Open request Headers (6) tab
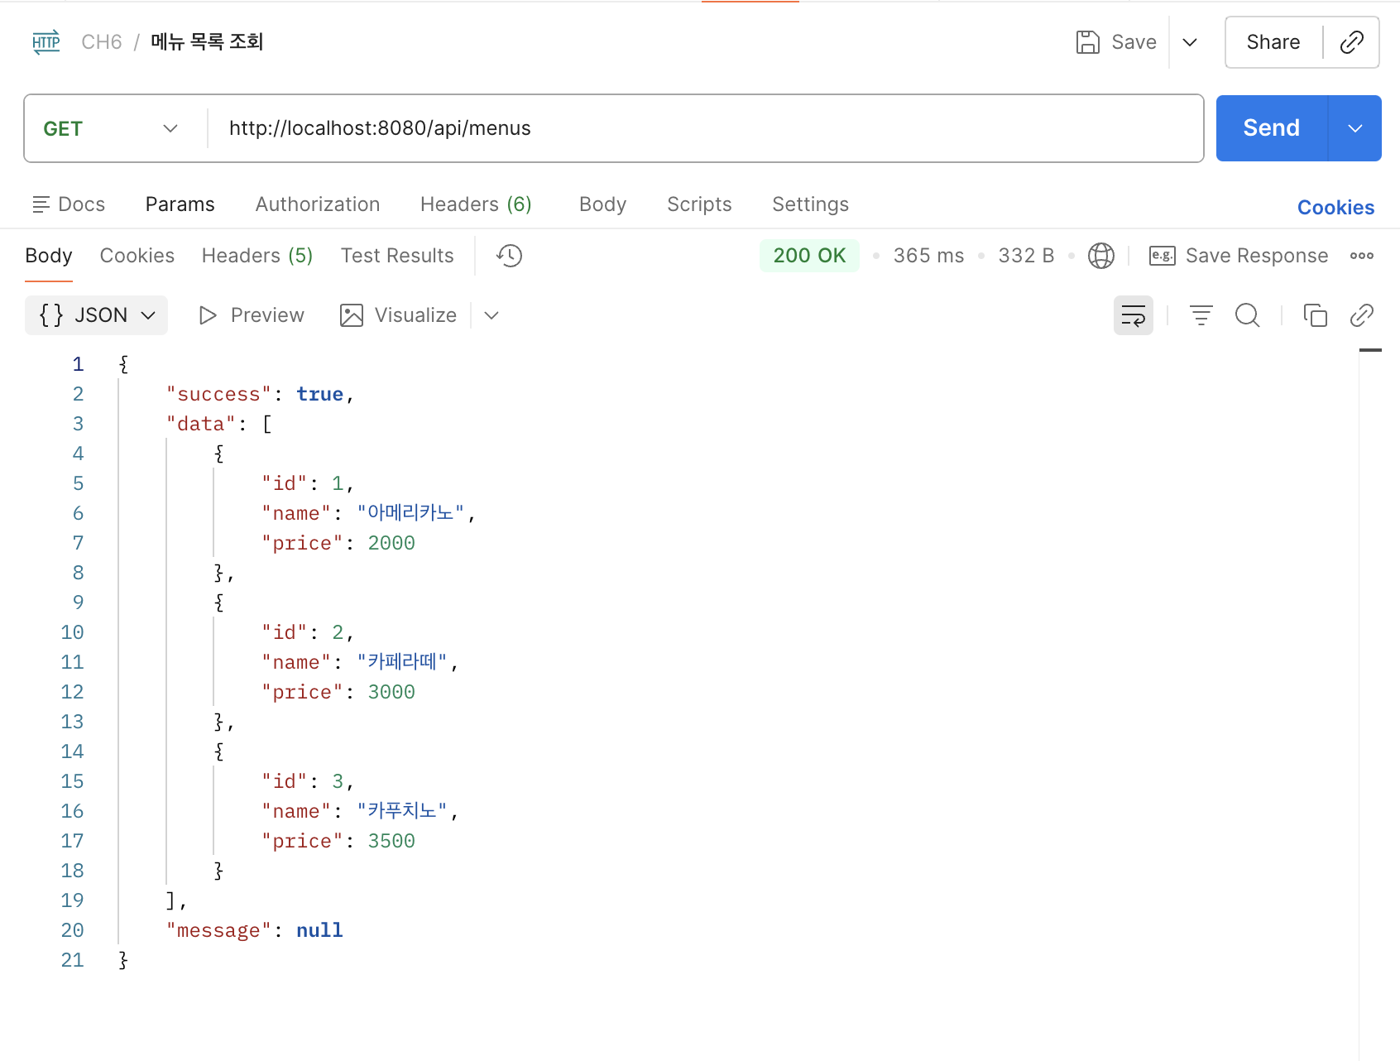 [x=476, y=204]
